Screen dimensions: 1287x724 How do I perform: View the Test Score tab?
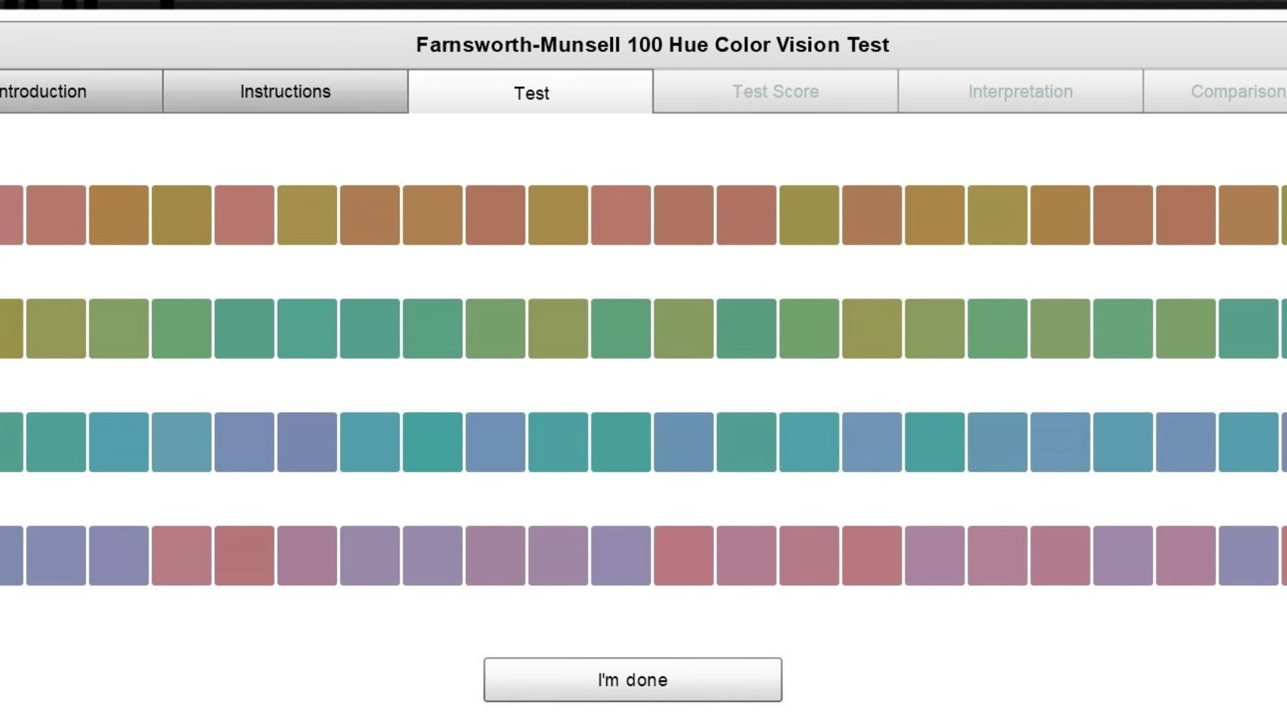pyautogui.click(x=775, y=91)
